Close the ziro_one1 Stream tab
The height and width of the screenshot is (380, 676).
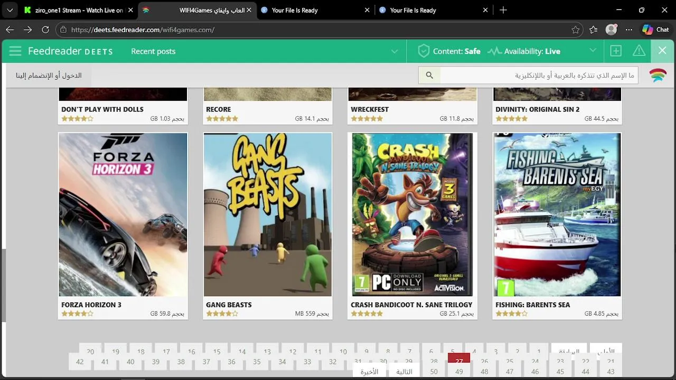130,10
